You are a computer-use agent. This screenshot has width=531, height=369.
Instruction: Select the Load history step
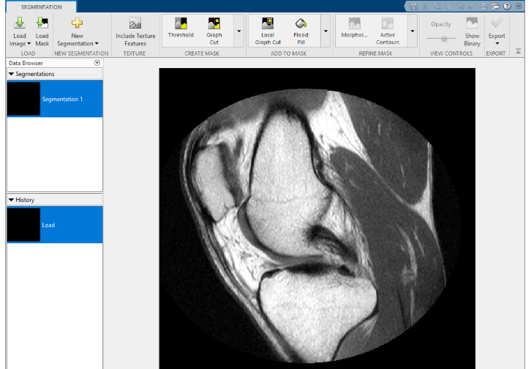55,225
